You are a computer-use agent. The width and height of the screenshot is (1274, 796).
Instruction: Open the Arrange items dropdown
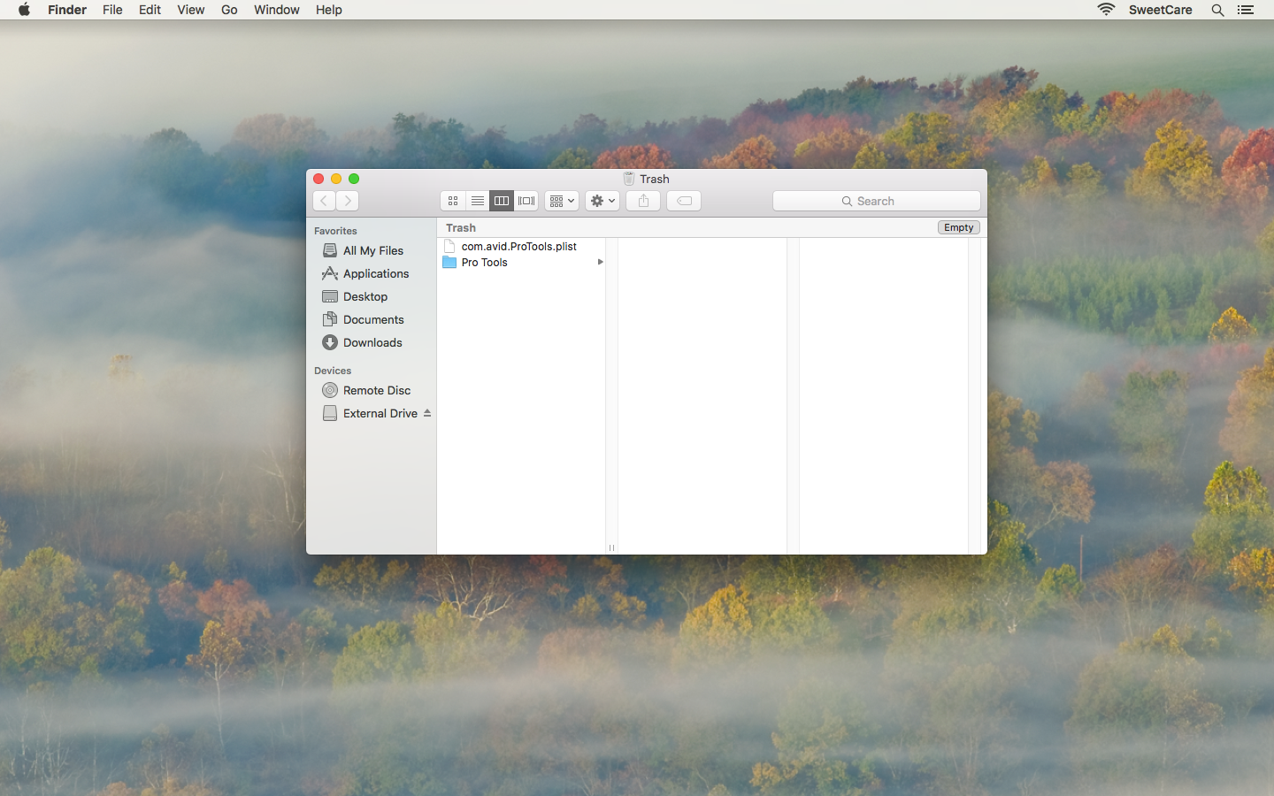[x=562, y=201]
